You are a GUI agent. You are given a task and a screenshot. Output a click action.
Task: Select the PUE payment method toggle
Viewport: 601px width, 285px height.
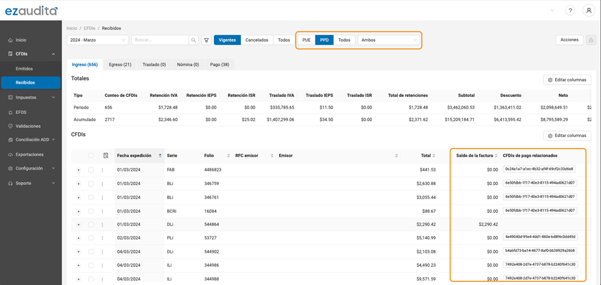click(x=306, y=40)
